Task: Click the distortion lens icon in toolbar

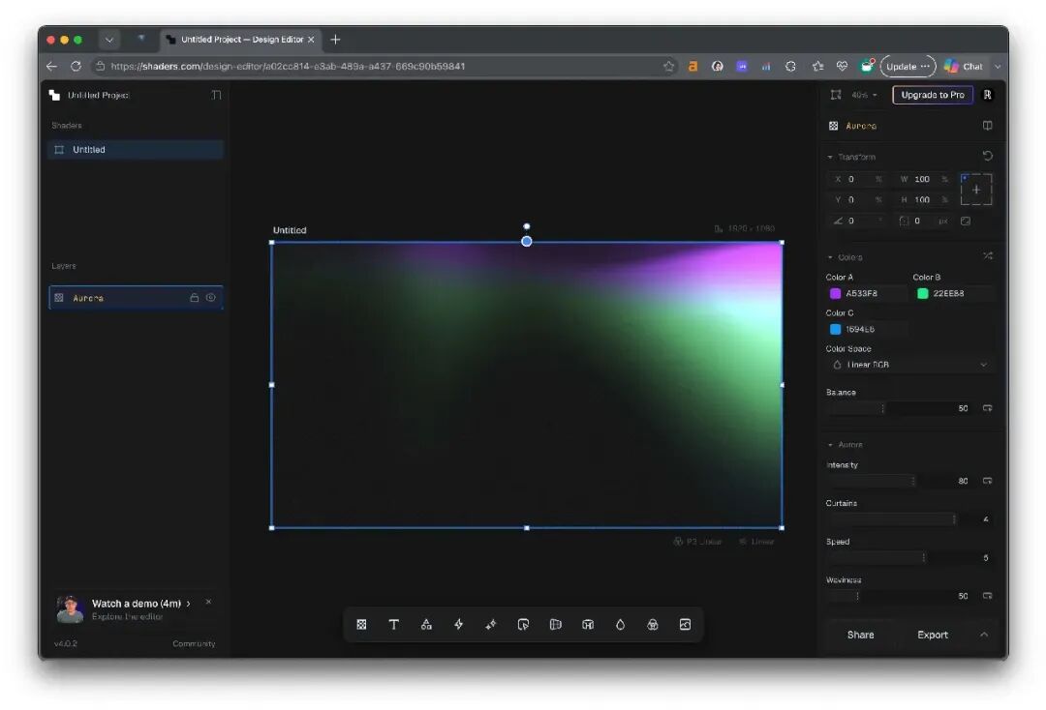Action: pos(556,624)
